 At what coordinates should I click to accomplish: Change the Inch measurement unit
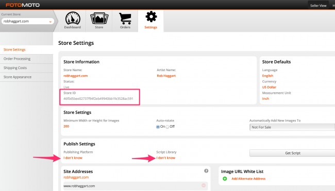point(265,99)
